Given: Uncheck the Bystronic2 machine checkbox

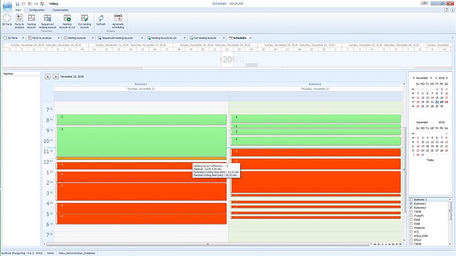Looking at the screenshot, I should tap(411, 208).
